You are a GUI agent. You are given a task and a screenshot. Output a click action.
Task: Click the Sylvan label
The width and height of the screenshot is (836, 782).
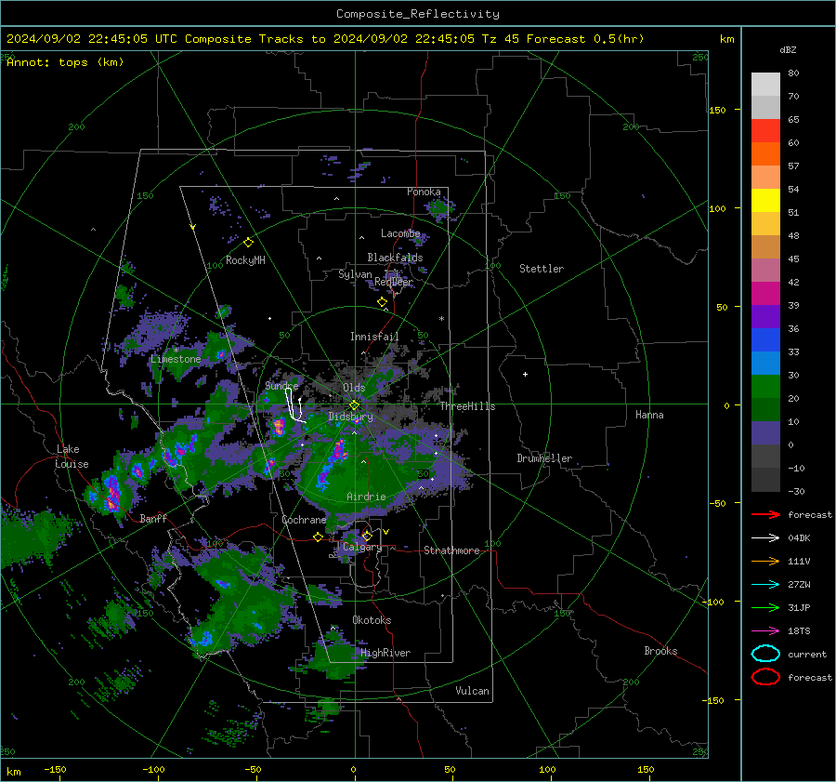coord(355,273)
